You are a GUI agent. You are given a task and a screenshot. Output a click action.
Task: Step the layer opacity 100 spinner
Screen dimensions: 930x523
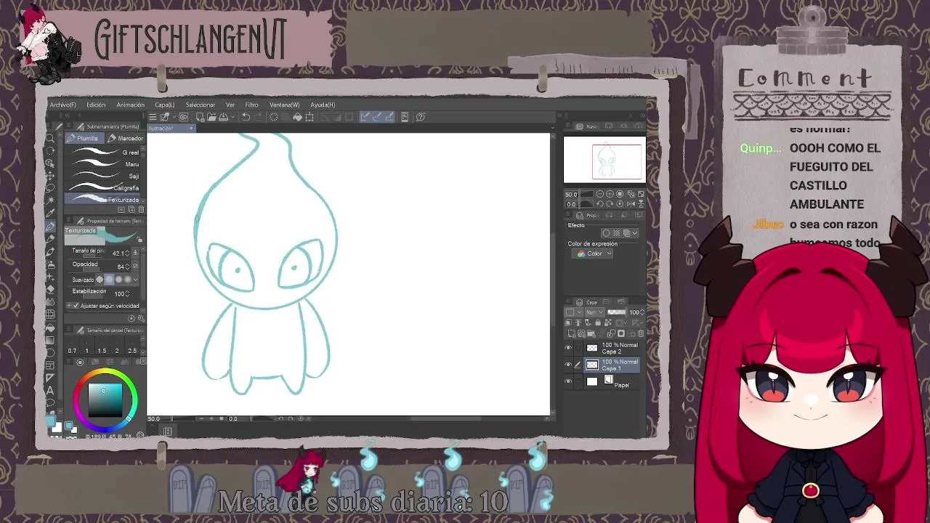coord(642,312)
